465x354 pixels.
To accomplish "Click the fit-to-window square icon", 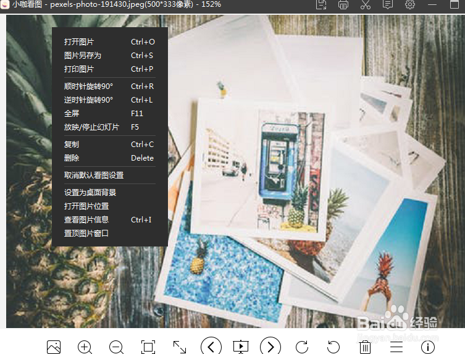I will click(148, 347).
